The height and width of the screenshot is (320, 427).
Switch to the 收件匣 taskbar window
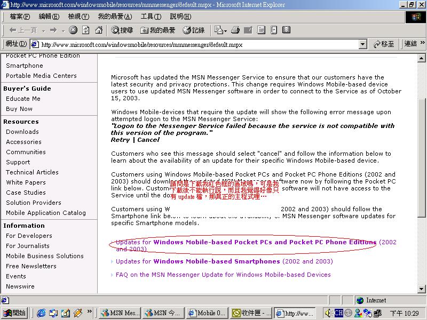251,313
